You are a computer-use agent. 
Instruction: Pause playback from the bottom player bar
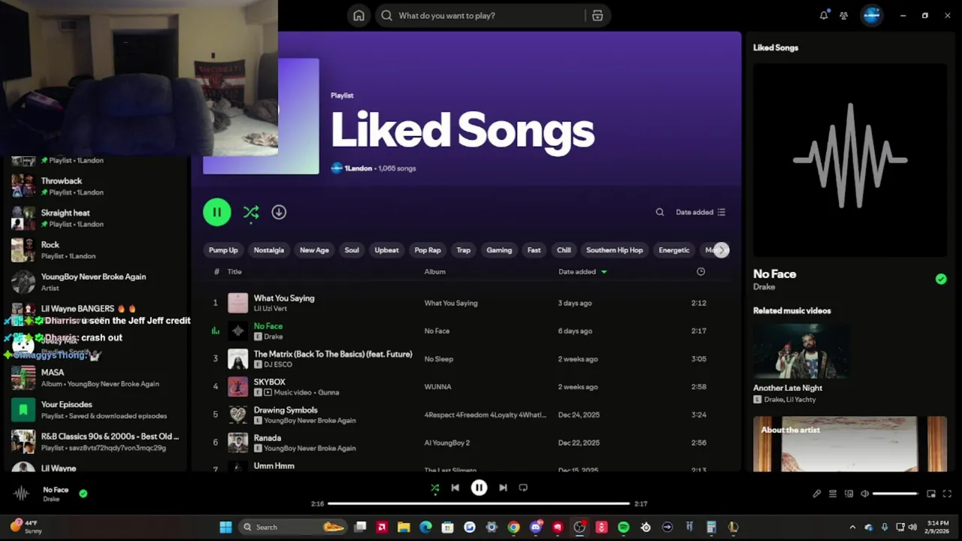click(479, 488)
